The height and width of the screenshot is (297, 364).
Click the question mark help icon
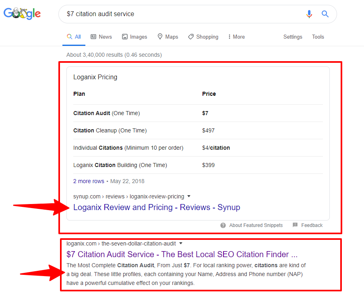coord(223,225)
